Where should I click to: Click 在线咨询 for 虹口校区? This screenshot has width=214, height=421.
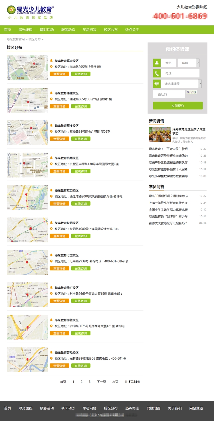coord(81,204)
